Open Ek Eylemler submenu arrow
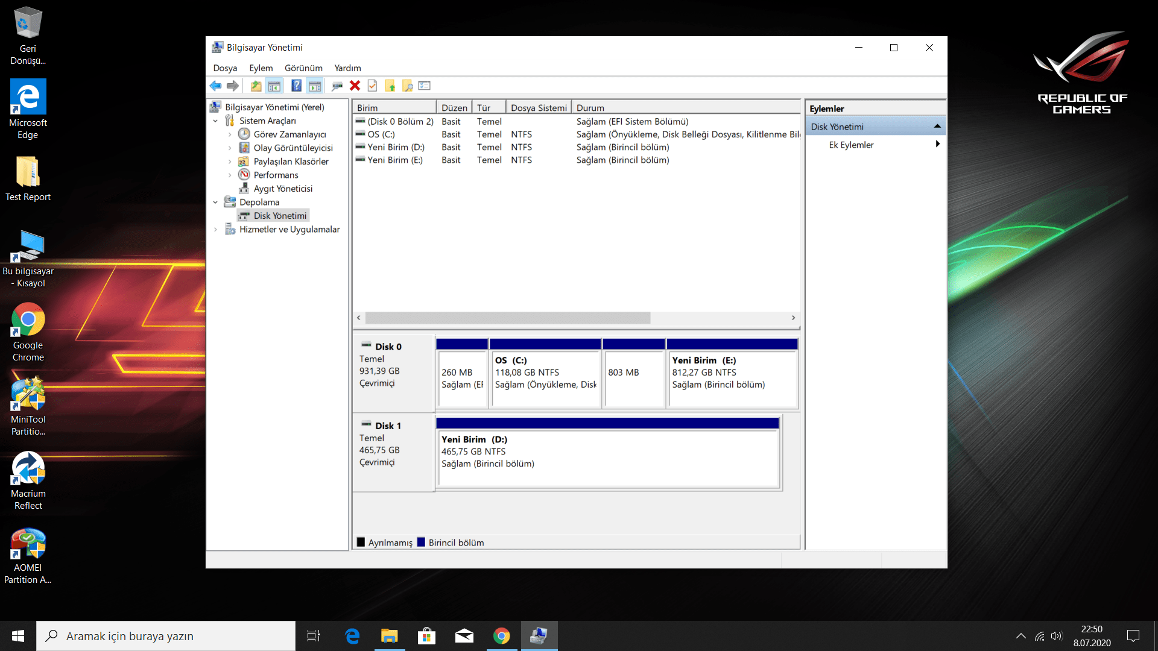1158x651 pixels. 937,145
